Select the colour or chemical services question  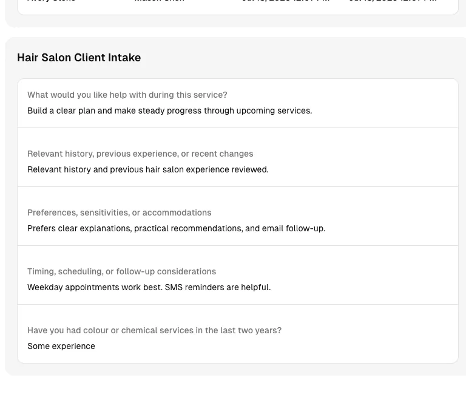coord(154,330)
